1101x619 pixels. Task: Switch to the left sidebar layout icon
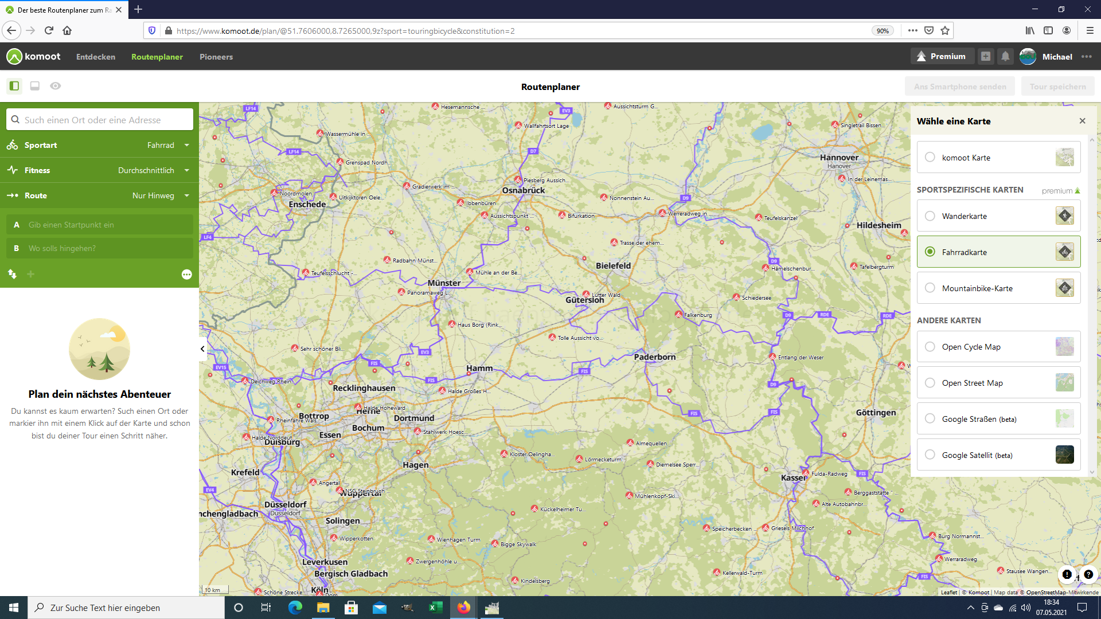tap(14, 86)
